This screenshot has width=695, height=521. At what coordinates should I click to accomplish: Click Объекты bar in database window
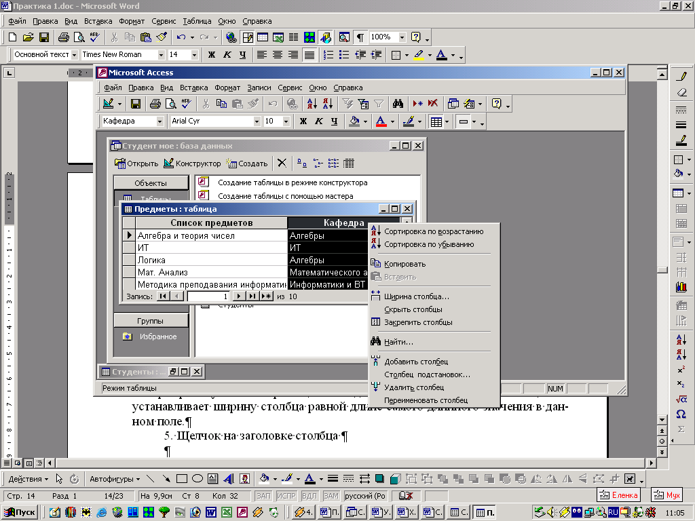(151, 183)
